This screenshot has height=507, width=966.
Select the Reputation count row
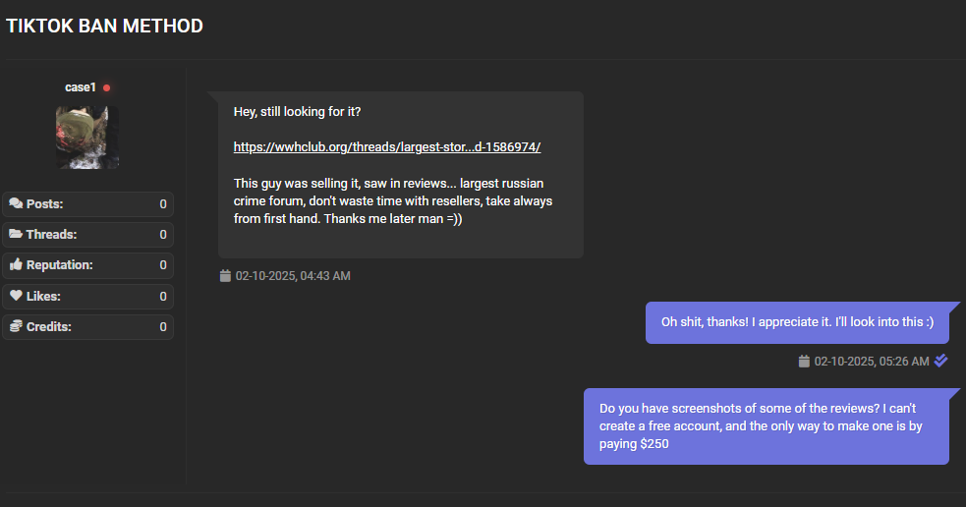88,265
